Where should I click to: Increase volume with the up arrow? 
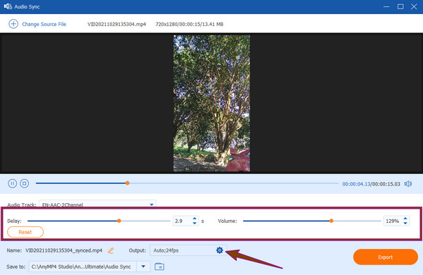(405, 219)
